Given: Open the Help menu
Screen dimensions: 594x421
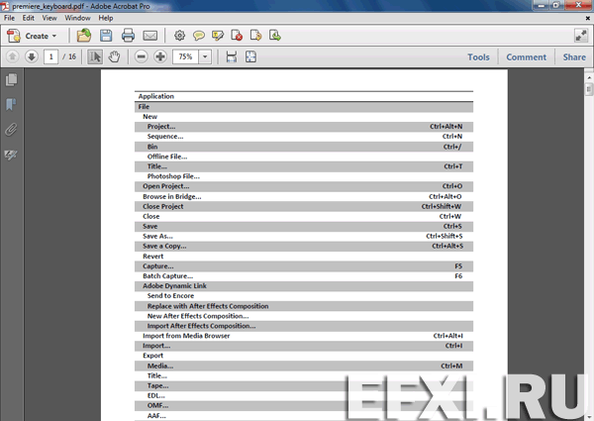Looking at the screenshot, I should tap(106, 18).
